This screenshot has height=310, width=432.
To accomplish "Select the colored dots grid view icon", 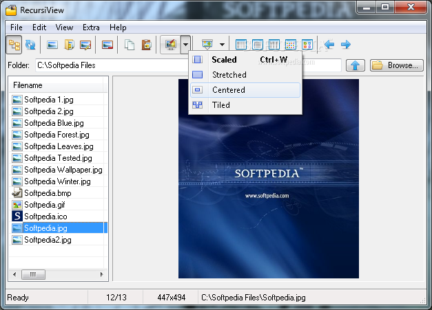I will [290, 45].
